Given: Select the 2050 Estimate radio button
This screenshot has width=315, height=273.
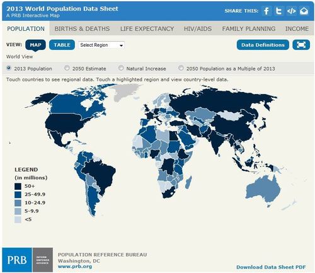Looking at the screenshot, I should click(x=67, y=68).
